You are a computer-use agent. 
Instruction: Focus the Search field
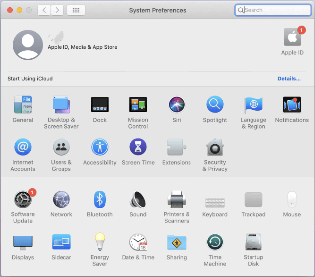point(273,10)
